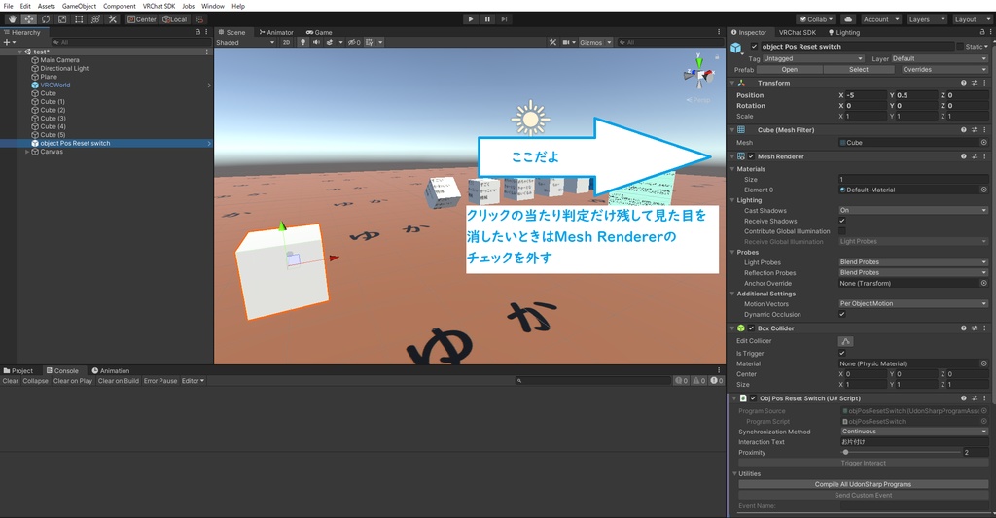This screenshot has width=996, height=518.
Task: Pick material selector for Element 0
Action: point(984,190)
